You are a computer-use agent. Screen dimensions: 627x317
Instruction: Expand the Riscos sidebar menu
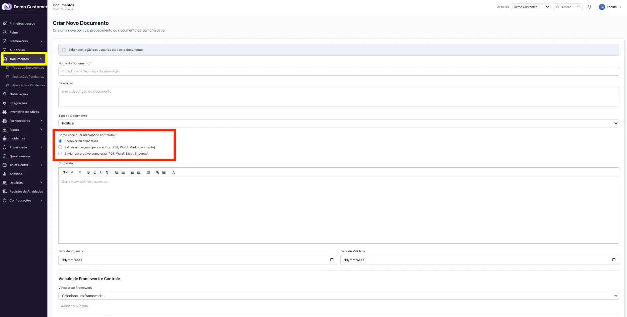(24, 130)
